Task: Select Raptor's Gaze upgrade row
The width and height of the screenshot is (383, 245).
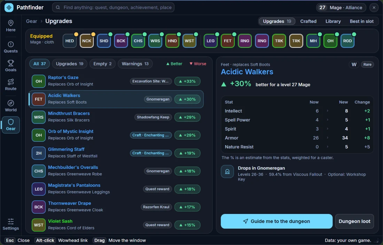Action: coord(116,81)
